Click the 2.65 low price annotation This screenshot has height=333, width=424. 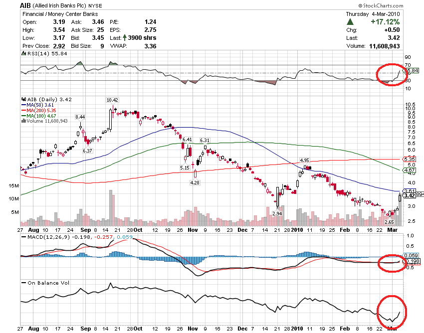pyautogui.click(x=390, y=222)
